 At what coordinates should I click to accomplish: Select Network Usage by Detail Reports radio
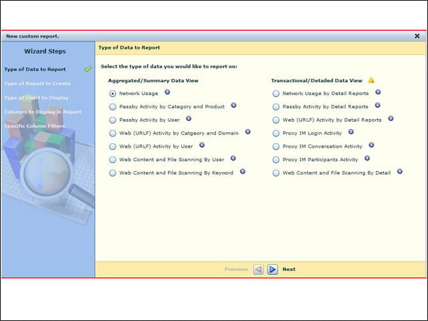pos(276,94)
